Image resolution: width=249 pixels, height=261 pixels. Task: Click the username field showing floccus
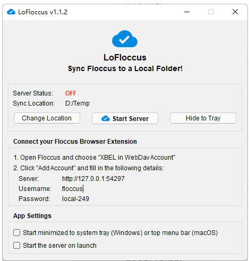coord(72,189)
